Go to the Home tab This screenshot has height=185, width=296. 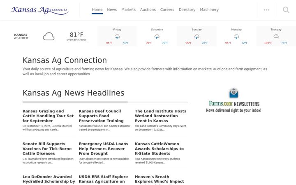click(x=97, y=9)
